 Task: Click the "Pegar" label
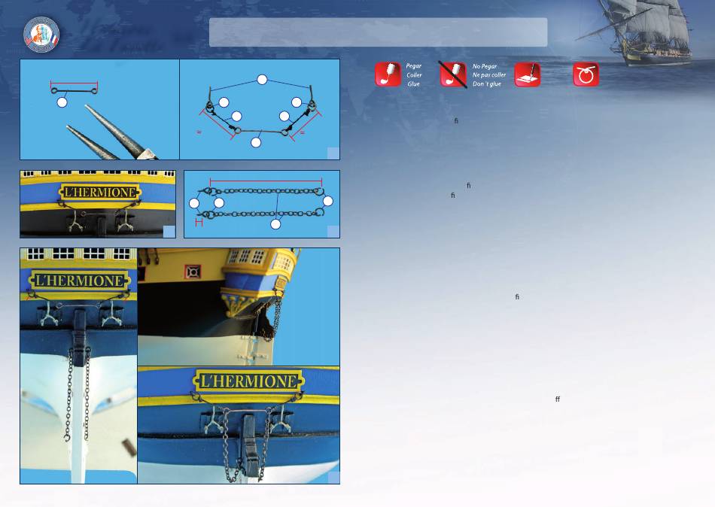tap(414, 66)
